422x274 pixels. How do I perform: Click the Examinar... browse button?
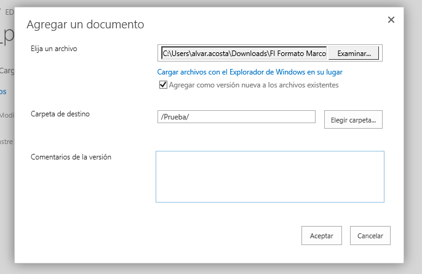tap(354, 54)
